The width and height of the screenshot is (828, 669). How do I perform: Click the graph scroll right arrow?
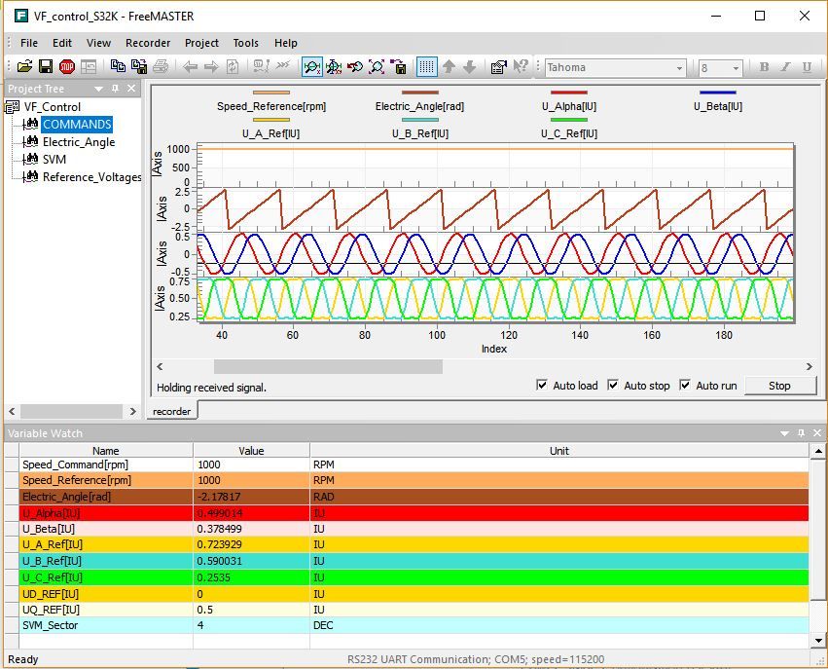coord(809,366)
